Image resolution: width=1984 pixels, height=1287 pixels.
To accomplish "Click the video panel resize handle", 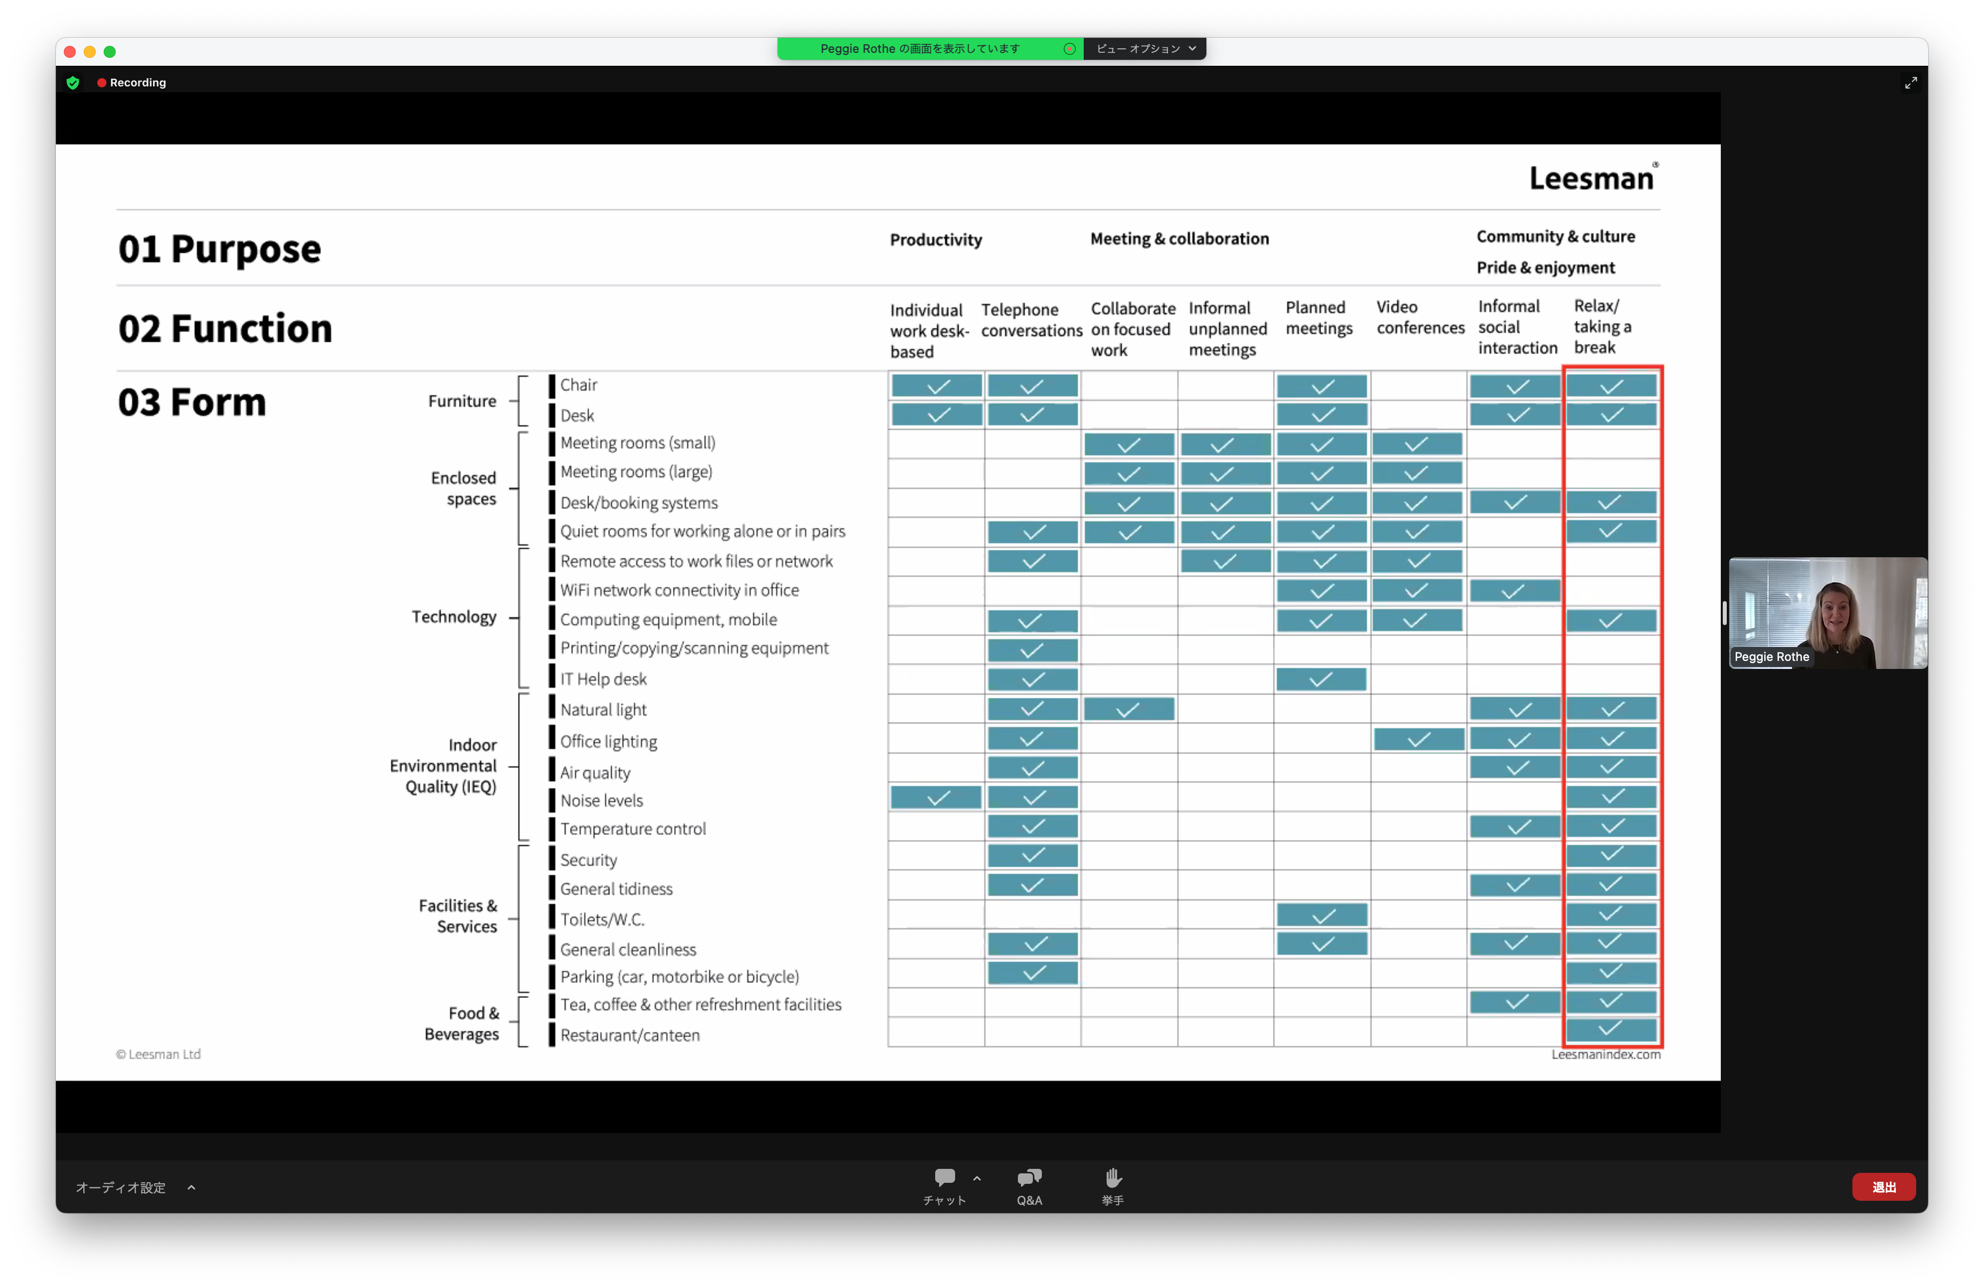I will point(1724,614).
